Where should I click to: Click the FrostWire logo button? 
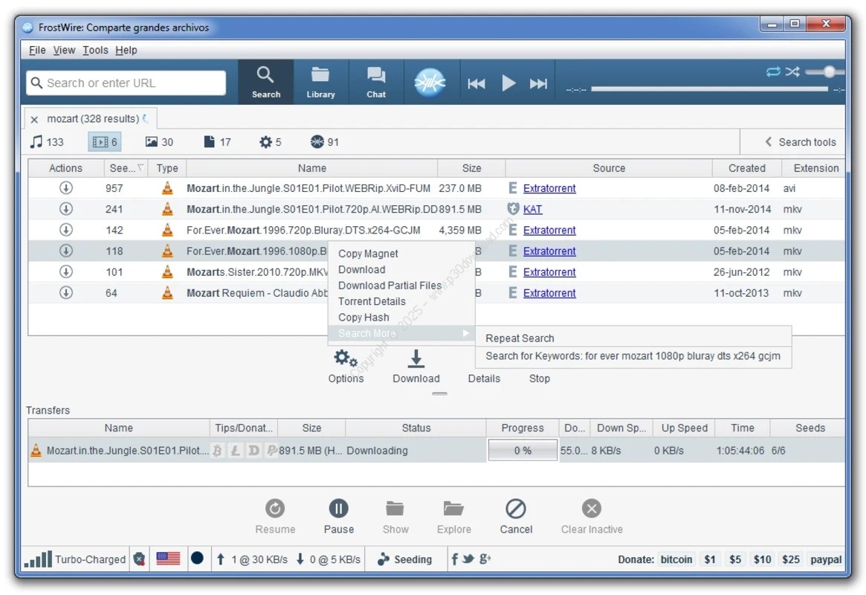point(430,82)
